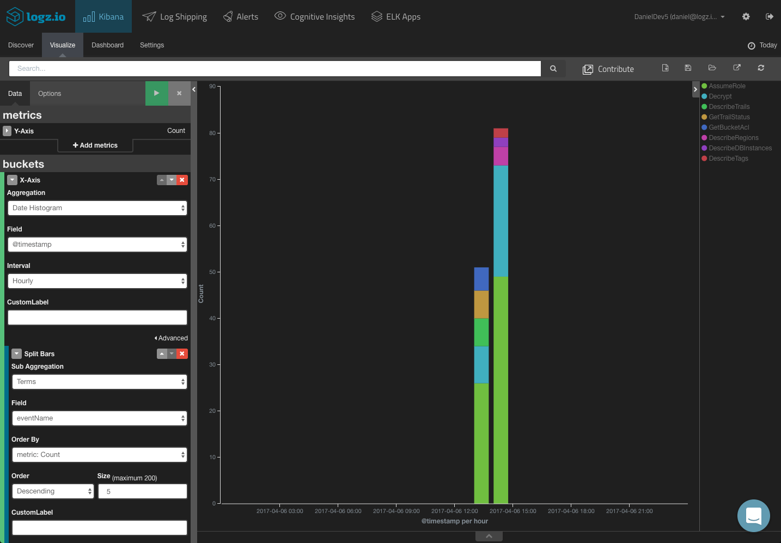Open the settings gear icon

tap(746, 17)
